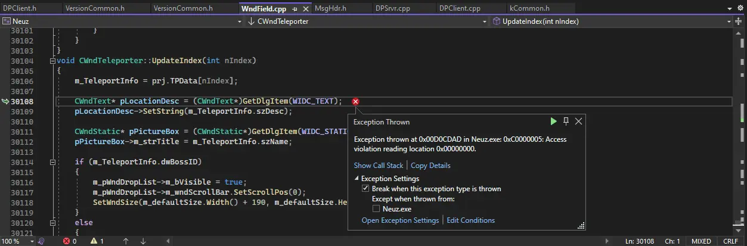Open the CWndTeleporter class dropdown
747x246 pixels.
pyautogui.click(x=367, y=21)
